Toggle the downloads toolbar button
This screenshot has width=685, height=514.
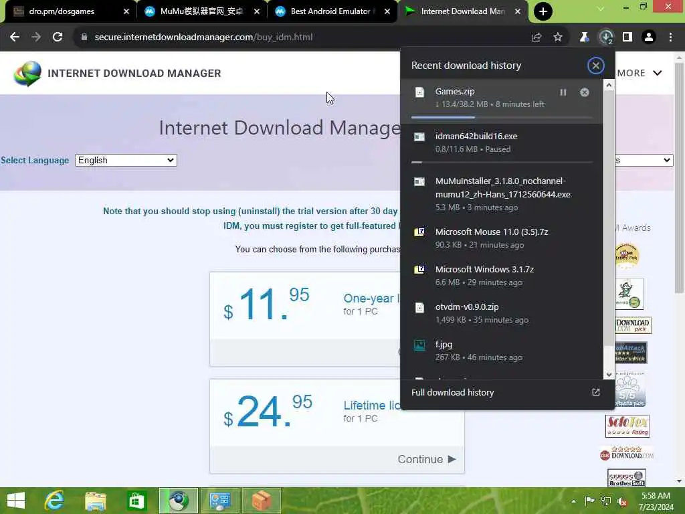pyautogui.click(x=606, y=37)
